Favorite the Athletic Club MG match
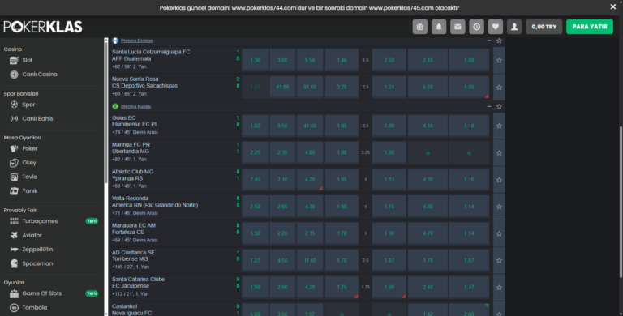This screenshot has height=316, width=623. pyautogui.click(x=499, y=180)
